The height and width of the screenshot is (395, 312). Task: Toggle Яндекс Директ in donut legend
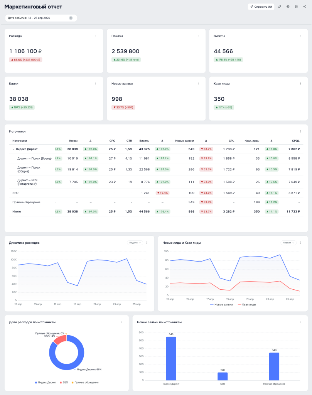click(x=46, y=382)
